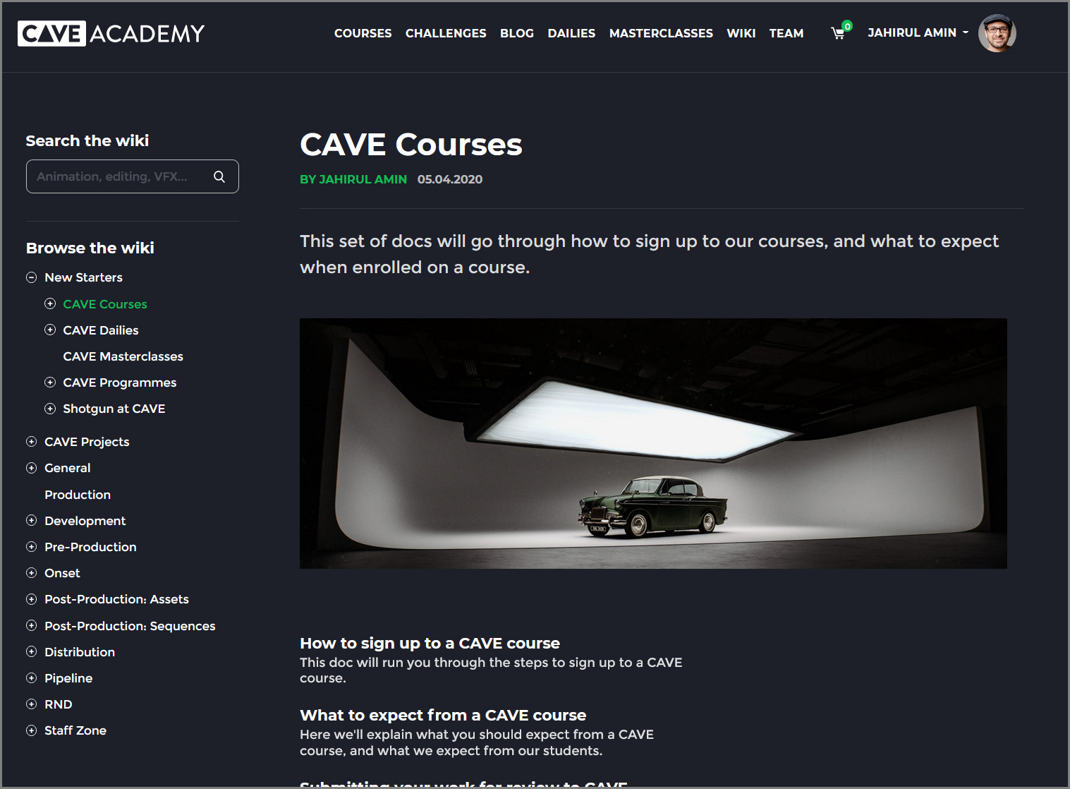Image resolution: width=1070 pixels, height=789 pixels.
Task: Expand the Post-Production: Sequences section
Action: pyautogui.click(x=32, y=626)
